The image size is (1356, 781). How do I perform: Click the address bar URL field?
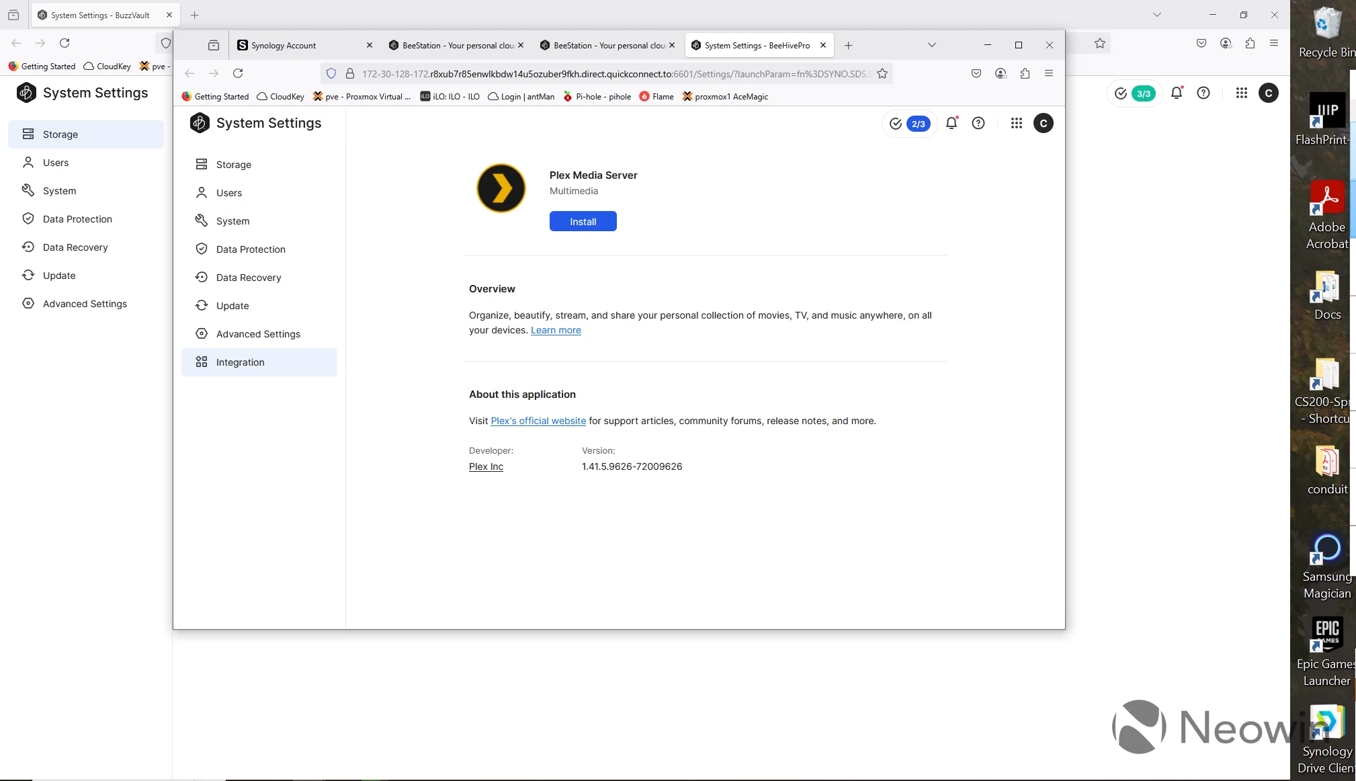click(615, 74)
